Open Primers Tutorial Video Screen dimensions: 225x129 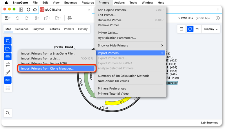[130, 94]
